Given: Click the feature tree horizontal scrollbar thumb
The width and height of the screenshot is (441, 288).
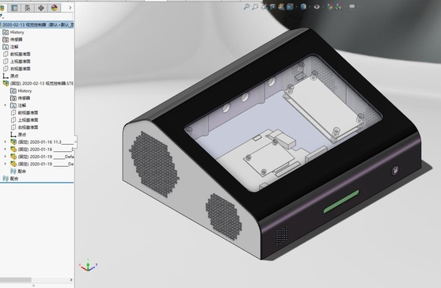Looking at the screenshot, I should coord(16,280).
